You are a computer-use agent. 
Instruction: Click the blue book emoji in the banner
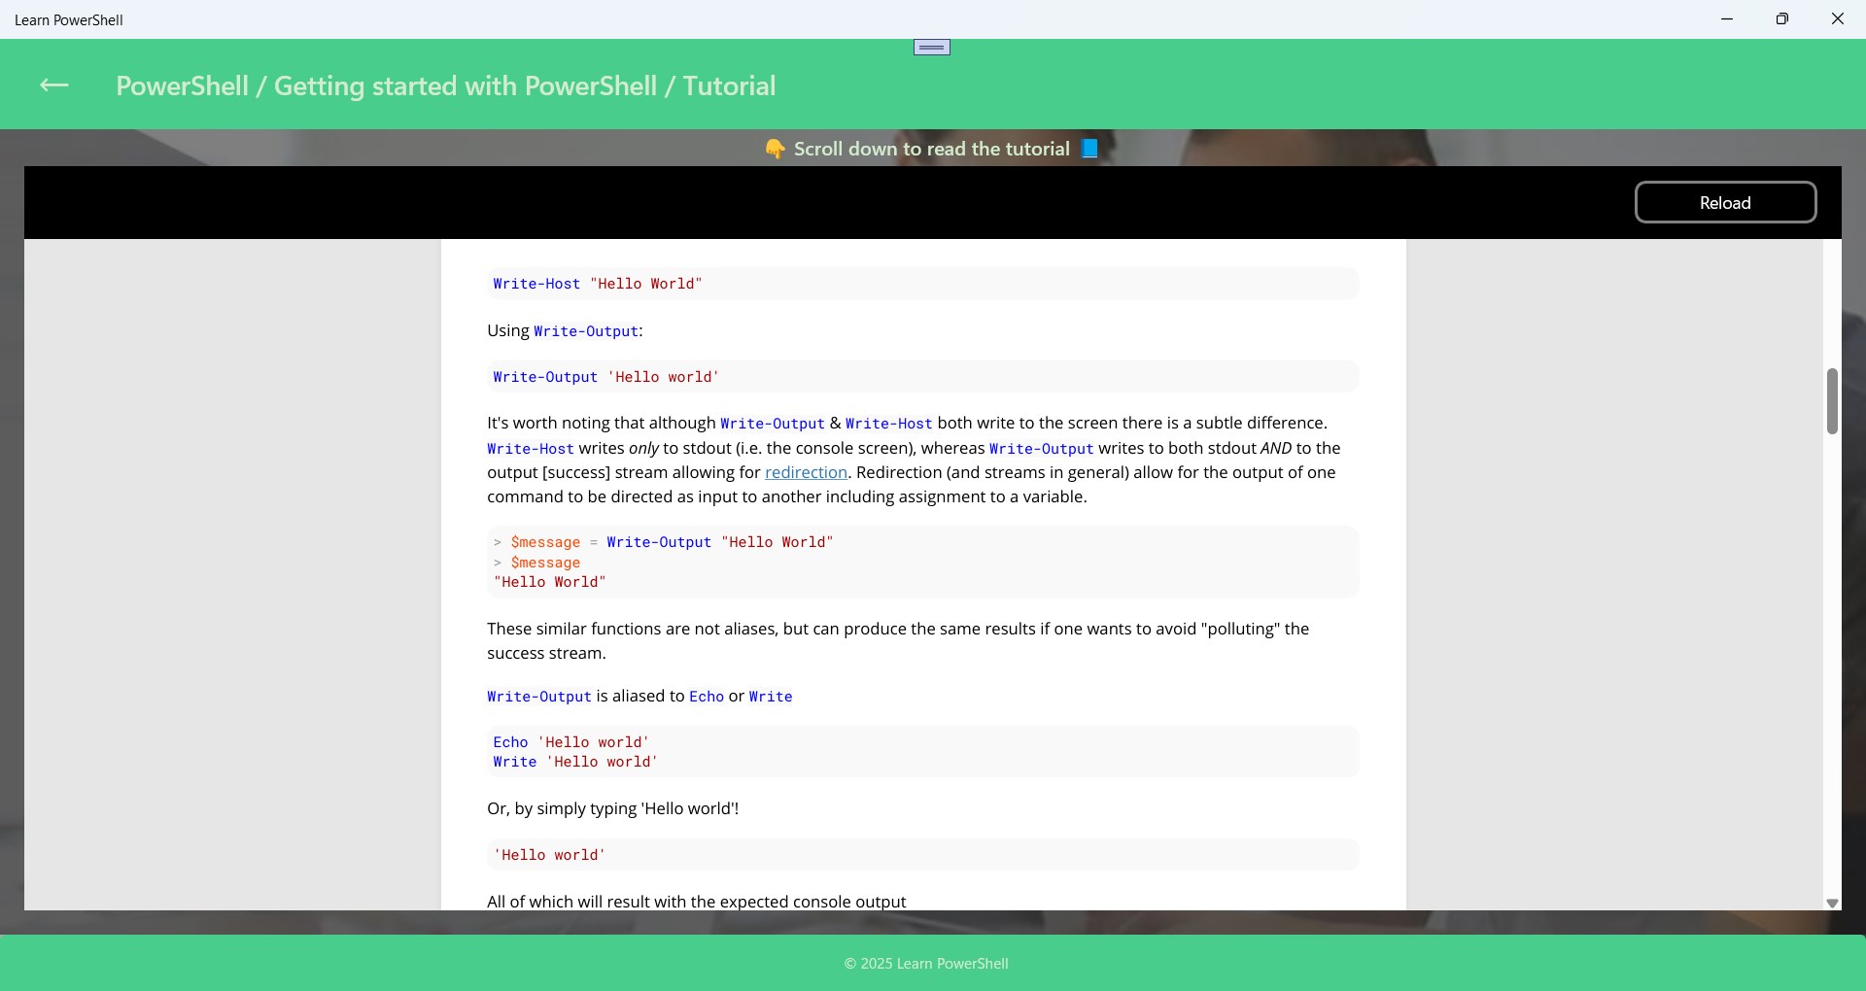1088,149
